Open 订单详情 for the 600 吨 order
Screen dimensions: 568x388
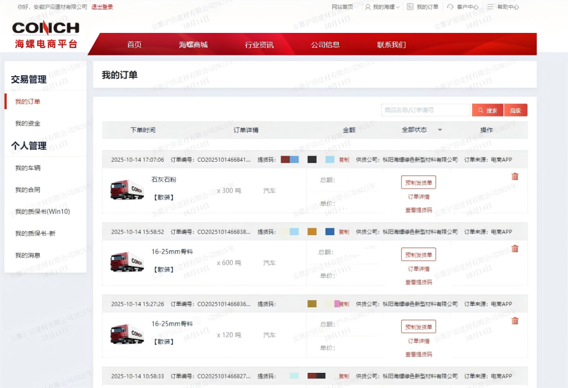[x=418, y=269]
